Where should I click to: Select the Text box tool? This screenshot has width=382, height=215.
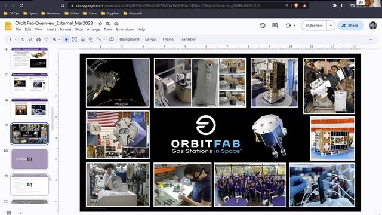tap(75, 39)
